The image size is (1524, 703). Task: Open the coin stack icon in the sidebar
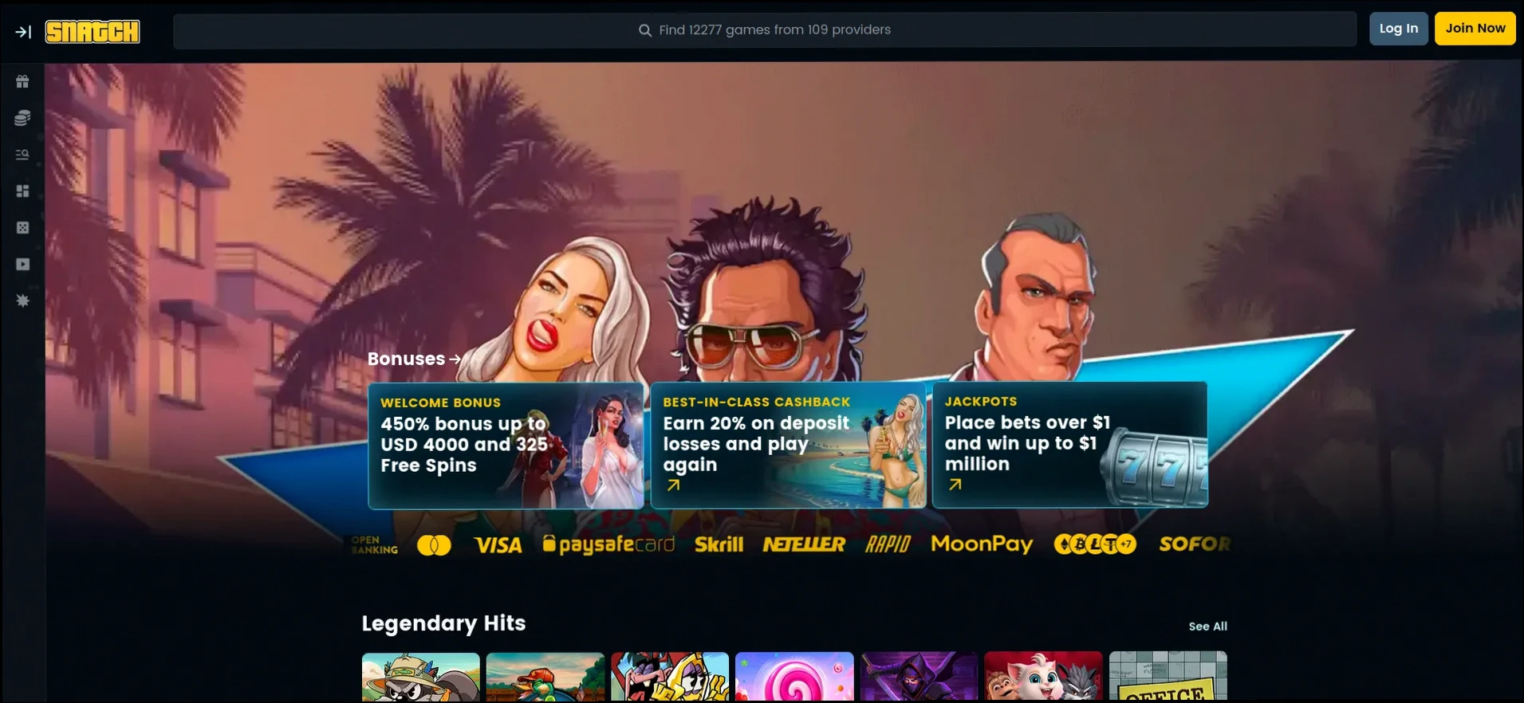pos(22,118)
